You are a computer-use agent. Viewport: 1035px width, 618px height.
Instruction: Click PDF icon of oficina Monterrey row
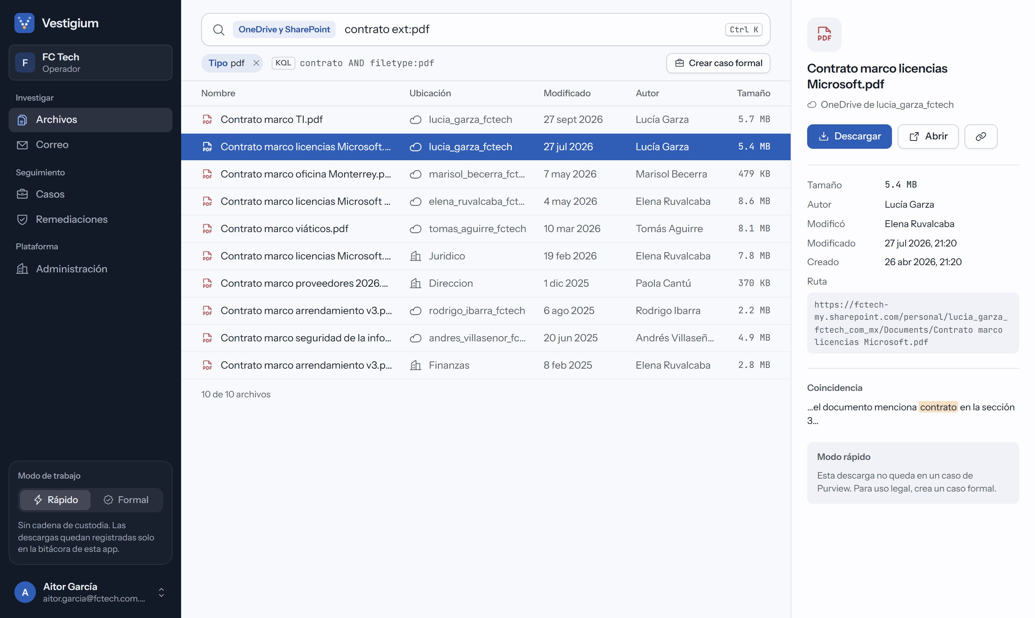click(x=207, y=174)
